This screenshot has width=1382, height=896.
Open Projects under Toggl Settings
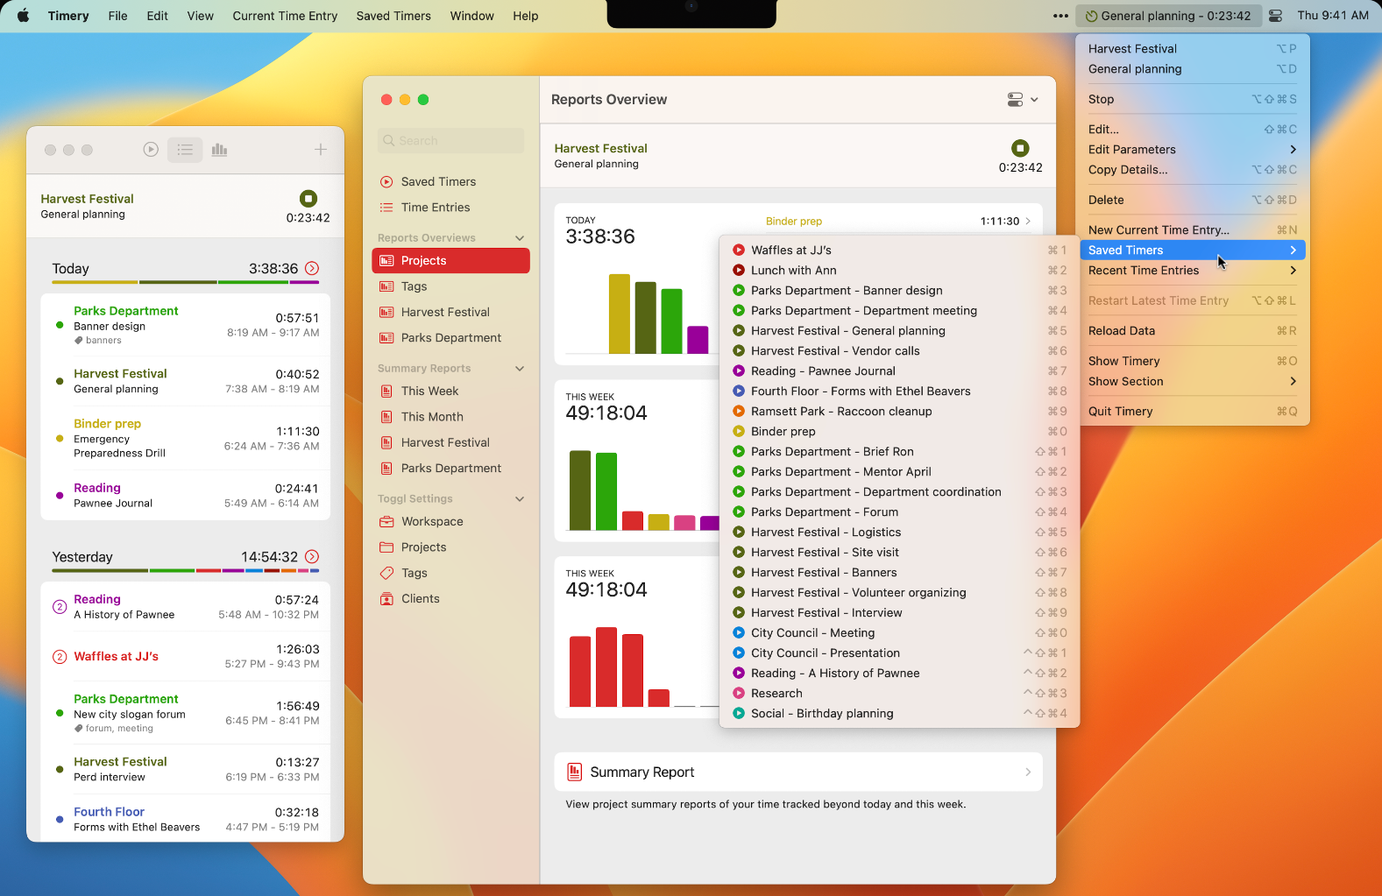click(451, 547)
